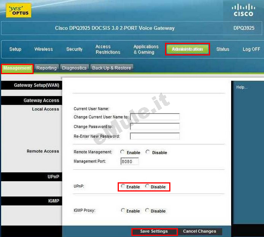The width and height of the screenshot is (264, 237).
Task: Click the Current User Name label
Action: click(91, 109)
